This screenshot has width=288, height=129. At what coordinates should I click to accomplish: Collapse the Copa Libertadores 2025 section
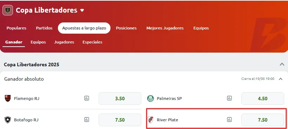(x=282, y=64)
